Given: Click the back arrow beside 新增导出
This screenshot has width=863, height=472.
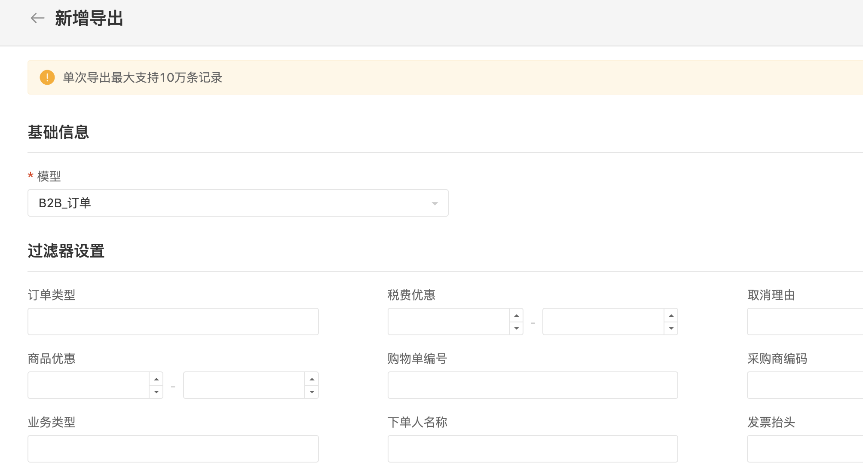Looking at the screenshot, I should [37, 18].
